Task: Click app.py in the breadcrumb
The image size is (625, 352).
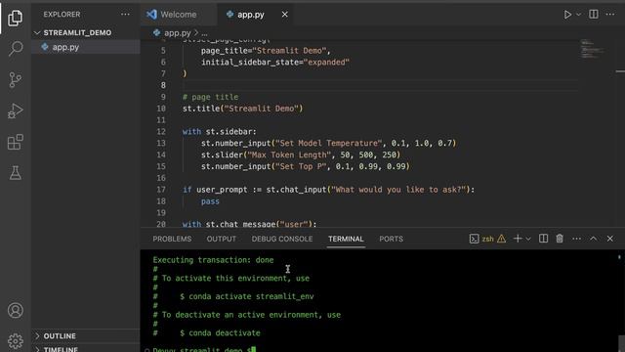Action: pyautogui.click(x=177, y=33)
